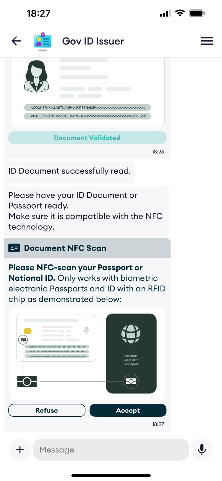Click the Message input field
This screenshot has width=222, height=481.
click(x=111, y=449)
